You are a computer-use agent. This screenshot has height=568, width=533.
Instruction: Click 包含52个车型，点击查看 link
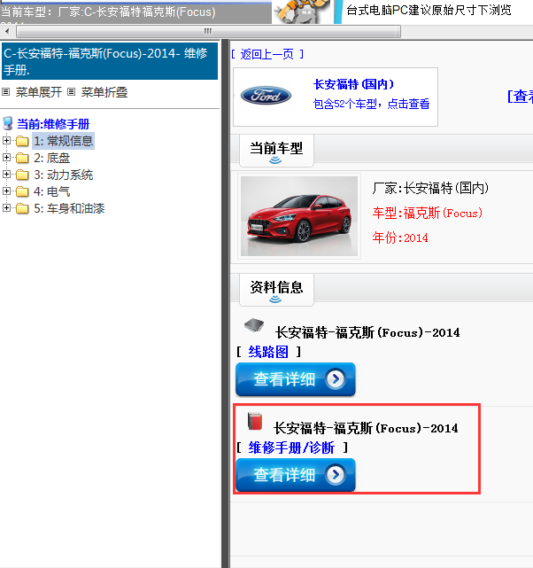click(x=371, y=104)
